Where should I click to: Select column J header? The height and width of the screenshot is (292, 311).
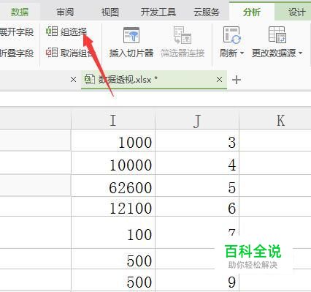[197, 120]
